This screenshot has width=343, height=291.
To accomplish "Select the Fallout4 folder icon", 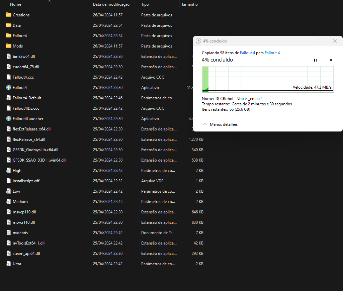I will (x=8, y=36).
